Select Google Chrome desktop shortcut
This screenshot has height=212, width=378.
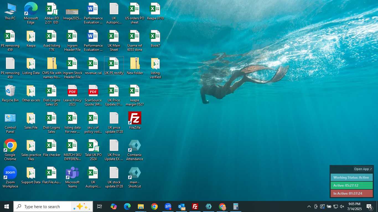click(10, 150)
